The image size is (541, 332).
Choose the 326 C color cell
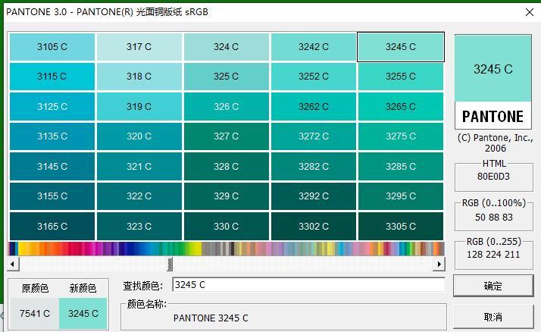(x=227, y=107)
